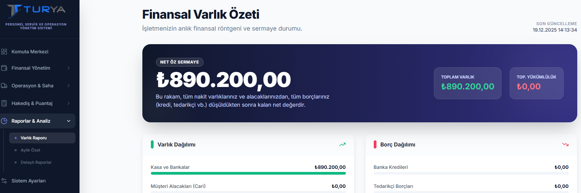
Task: Click the Operasyon & Saha truck icon
Action: pyautogui.click(x=4, y=86)
